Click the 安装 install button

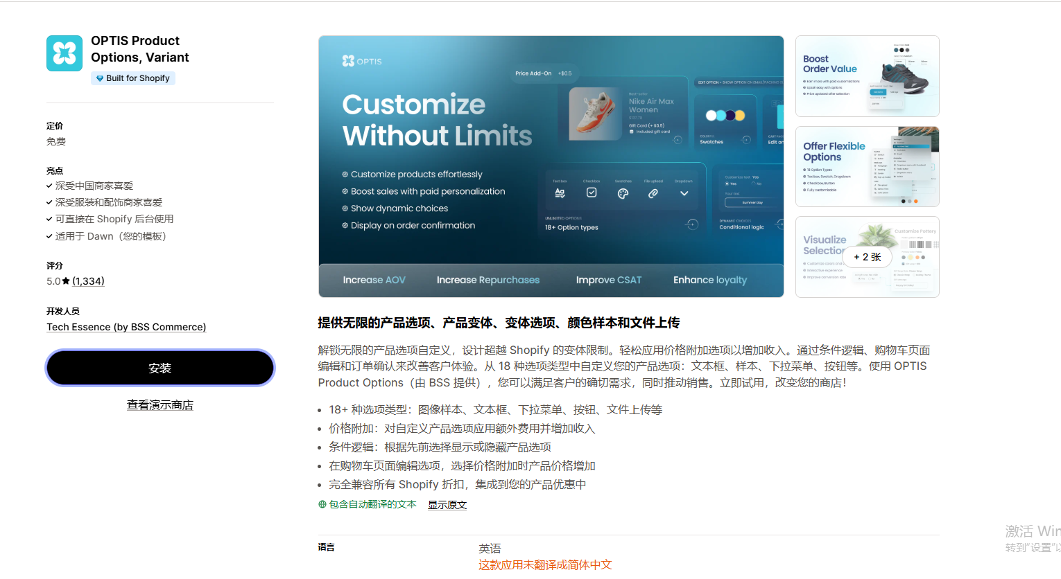click(x=160, y=368)
